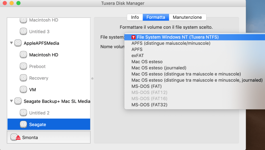265x150 pixels.
Task: Collapse the Seagate Backup+ Mac SL Media triangle
Action: point(11,101)
